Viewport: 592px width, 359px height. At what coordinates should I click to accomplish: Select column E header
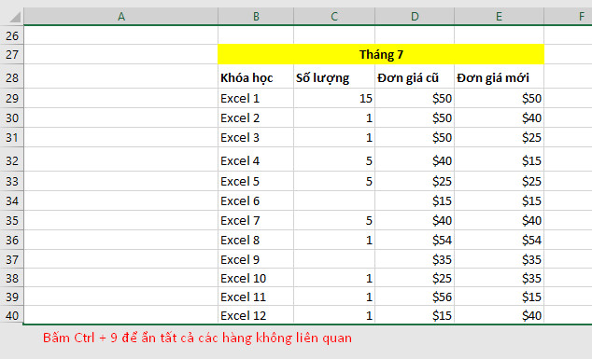(500, 16)
